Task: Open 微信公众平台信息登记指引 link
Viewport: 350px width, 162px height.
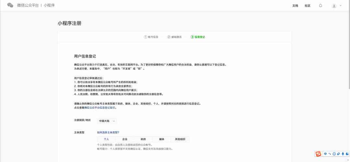Action: tap(100, 107)
